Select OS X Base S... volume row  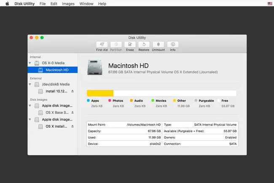[53, 112]
